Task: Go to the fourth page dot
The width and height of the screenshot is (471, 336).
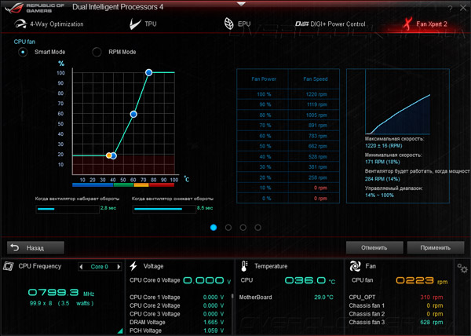Action: tap(257, 228)
